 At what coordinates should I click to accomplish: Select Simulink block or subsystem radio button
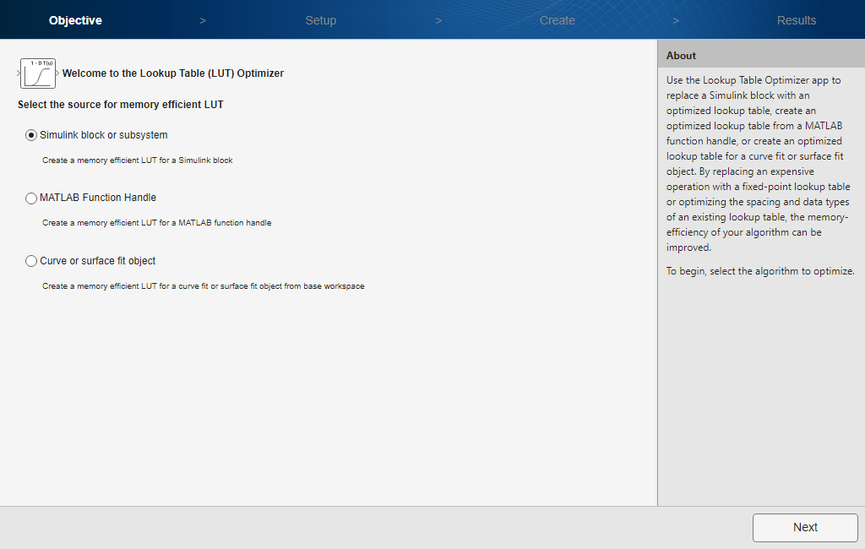pyautogui.click(x=31, y=135)
